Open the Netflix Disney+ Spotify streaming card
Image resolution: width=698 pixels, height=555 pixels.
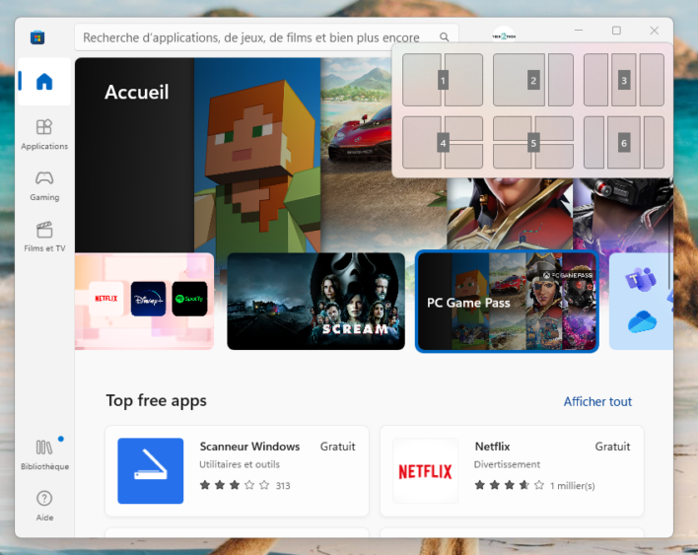pos(144,302)
